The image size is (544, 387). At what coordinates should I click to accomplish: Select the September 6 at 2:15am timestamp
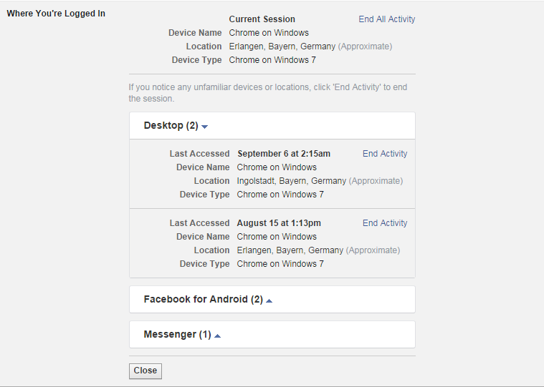click(x=284, y=154)
